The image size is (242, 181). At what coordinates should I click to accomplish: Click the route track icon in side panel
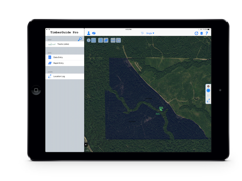tap(208, 101)
